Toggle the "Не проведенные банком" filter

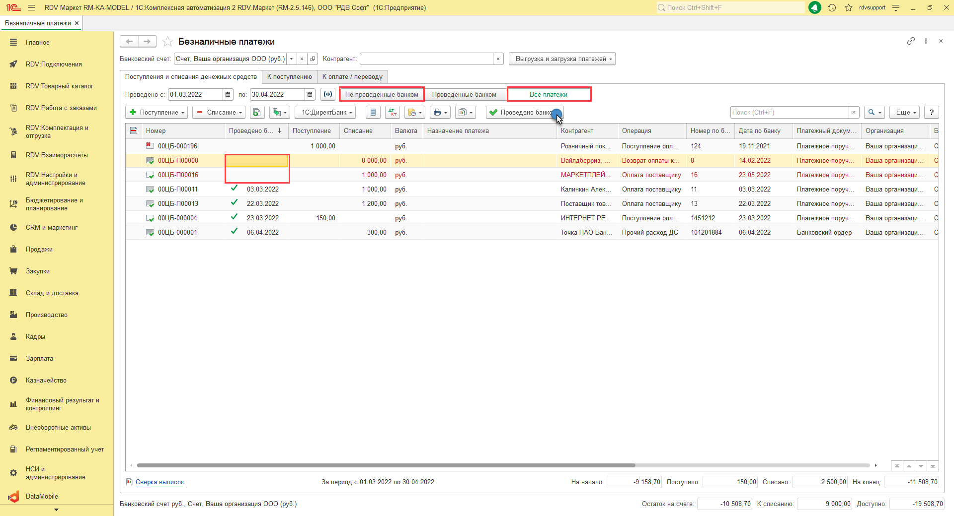pos(382,95)
